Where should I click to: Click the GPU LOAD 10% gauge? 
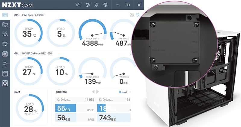click(x=61, y=71)
